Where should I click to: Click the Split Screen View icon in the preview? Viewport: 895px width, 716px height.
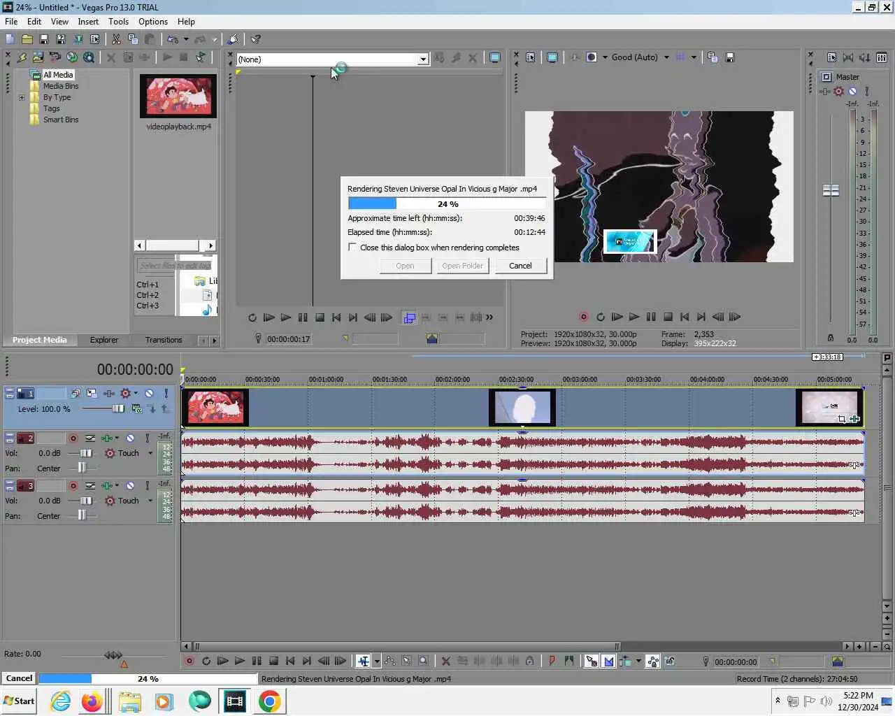592,57
